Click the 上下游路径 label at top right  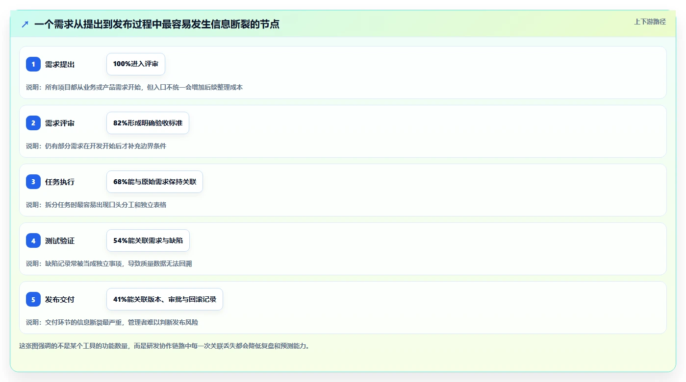pos(650,22)
